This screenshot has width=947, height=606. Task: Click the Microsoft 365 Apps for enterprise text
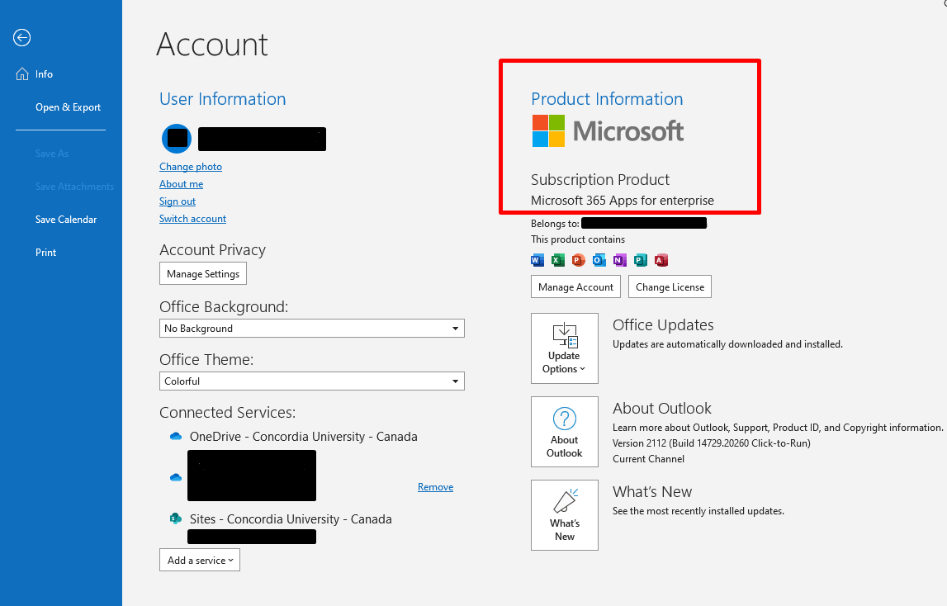(622, 201)
